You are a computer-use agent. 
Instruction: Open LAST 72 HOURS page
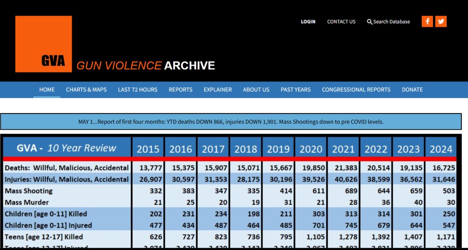[137, 90]
